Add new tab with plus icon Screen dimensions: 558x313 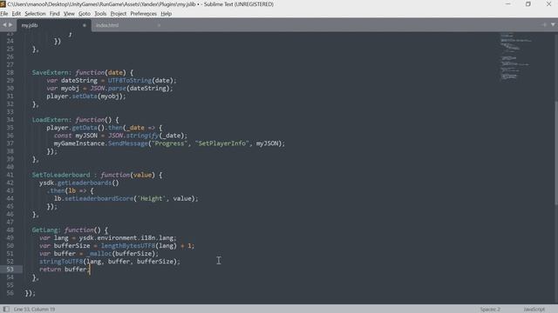click(544, 24)
